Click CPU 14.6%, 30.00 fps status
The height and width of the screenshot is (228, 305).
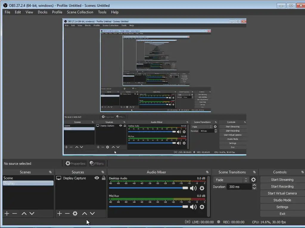[x=269, y=222]
